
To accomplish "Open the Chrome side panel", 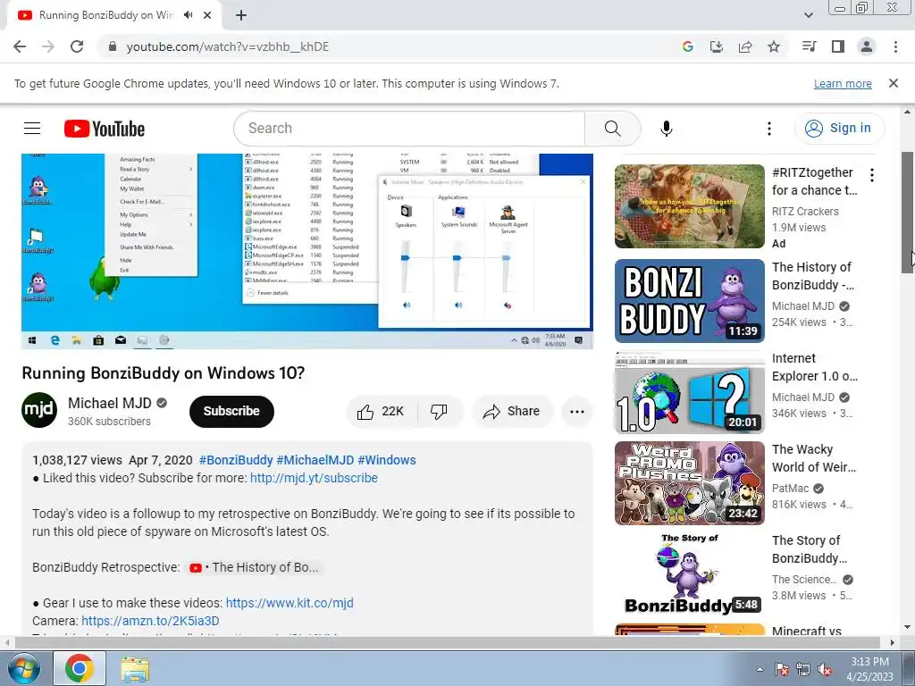I will click(x=838, y=46).
